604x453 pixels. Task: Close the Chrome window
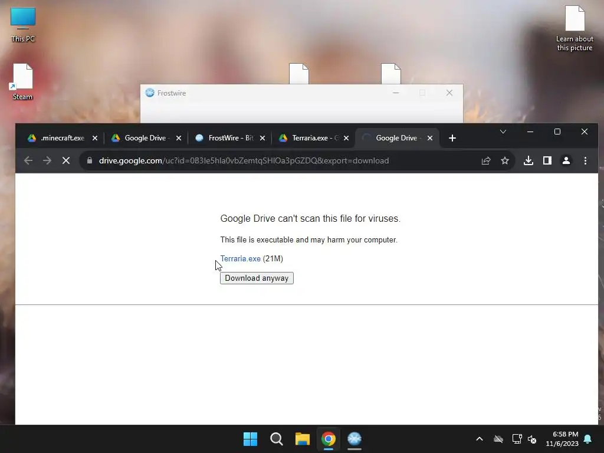pos(585,132)
